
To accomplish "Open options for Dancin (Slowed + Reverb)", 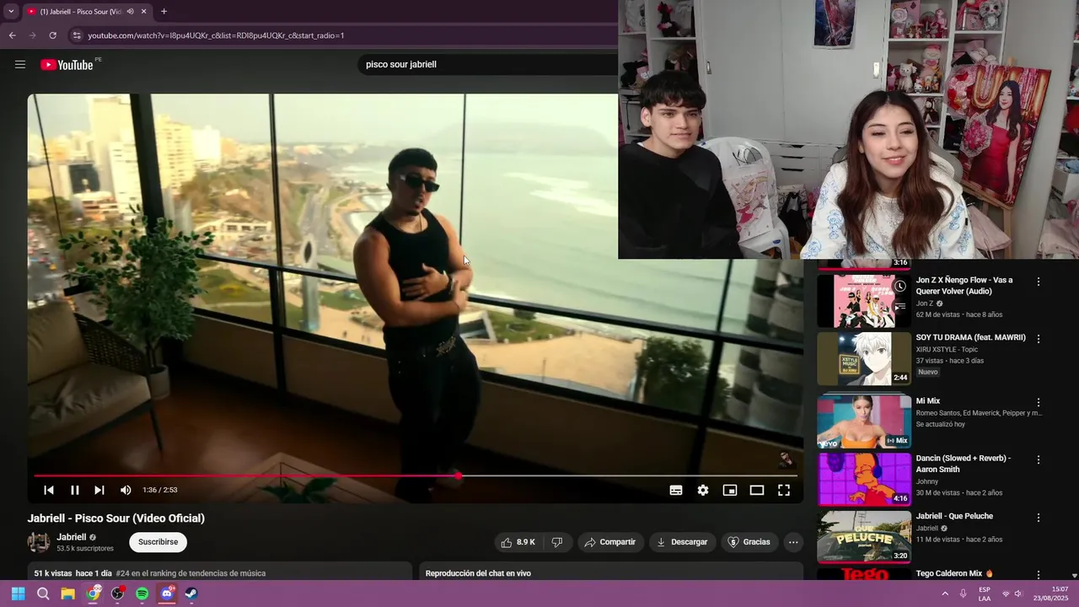I will (1039, 460).
